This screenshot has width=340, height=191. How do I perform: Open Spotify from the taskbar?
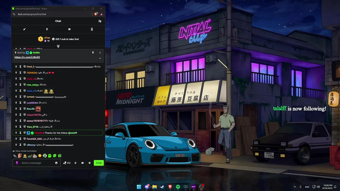[x=178, y=187]
